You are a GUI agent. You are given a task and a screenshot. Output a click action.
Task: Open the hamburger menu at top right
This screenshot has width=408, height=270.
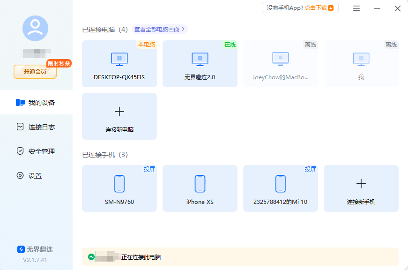pos(356,7)
